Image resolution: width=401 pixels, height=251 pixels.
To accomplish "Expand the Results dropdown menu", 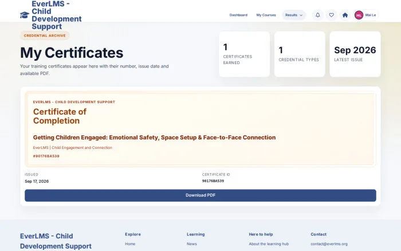I will (294, 15).
